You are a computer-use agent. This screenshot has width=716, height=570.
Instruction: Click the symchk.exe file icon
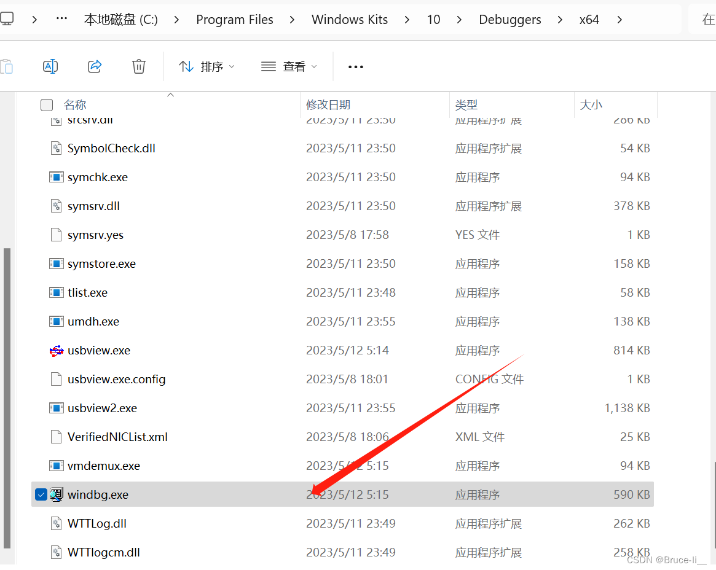tap(56, 177)
